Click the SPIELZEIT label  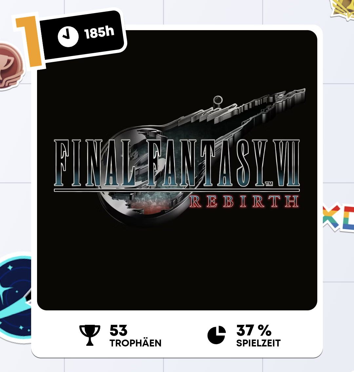point(258,343)
